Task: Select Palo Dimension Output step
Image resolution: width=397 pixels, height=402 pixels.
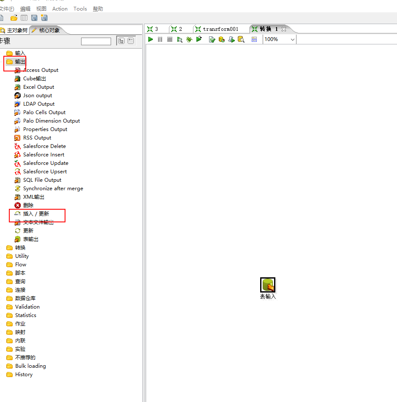Action: [x=47, y=121]
